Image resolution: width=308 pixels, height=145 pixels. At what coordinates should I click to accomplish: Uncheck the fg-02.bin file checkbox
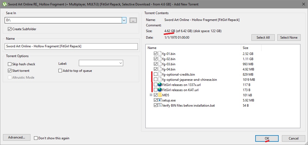[155, 59]
